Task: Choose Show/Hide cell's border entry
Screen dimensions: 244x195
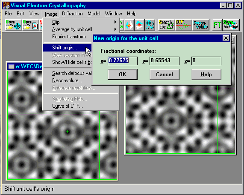Action: (68, 62)
